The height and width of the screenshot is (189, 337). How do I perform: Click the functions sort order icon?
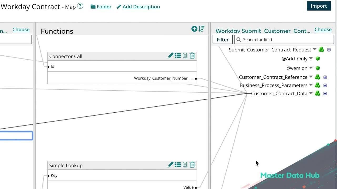point(202,29)
